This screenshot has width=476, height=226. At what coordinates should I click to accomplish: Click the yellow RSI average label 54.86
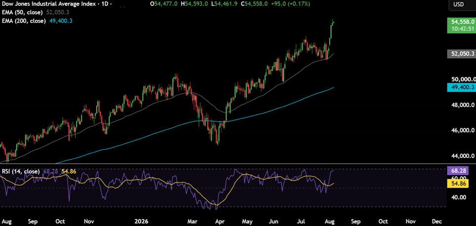click(x=458, y=183)
